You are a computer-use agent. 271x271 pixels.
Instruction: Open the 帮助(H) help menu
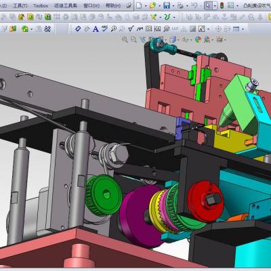(113, 5)
